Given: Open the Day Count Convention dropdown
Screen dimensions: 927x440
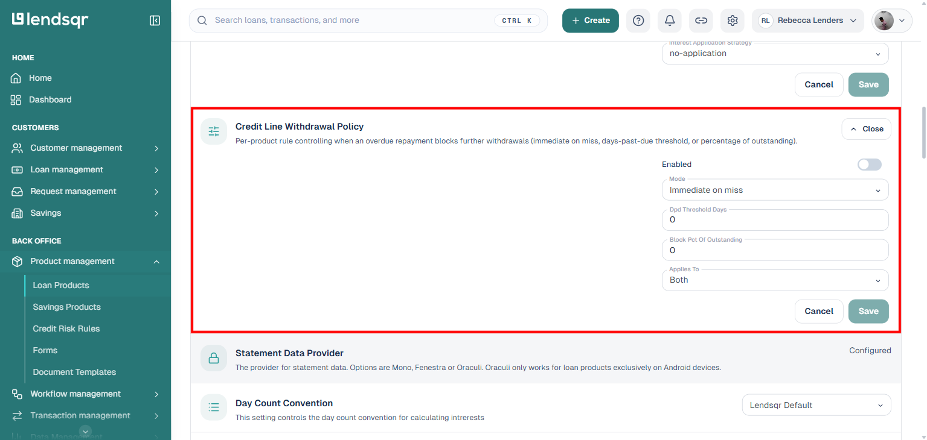Looking at the screenshot, I should click(816, 405).
